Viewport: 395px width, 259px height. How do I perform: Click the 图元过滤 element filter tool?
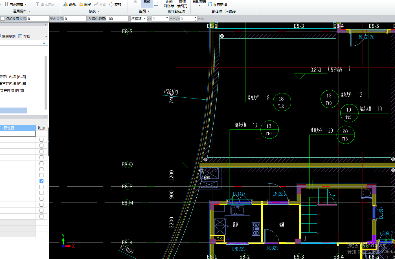coord(45,4)
